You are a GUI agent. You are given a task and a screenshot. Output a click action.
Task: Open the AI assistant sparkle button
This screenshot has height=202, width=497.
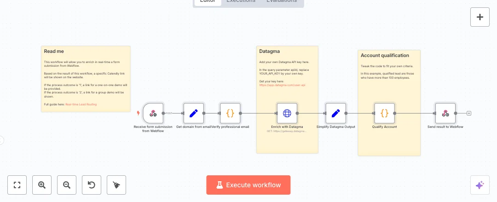point(480,185)
